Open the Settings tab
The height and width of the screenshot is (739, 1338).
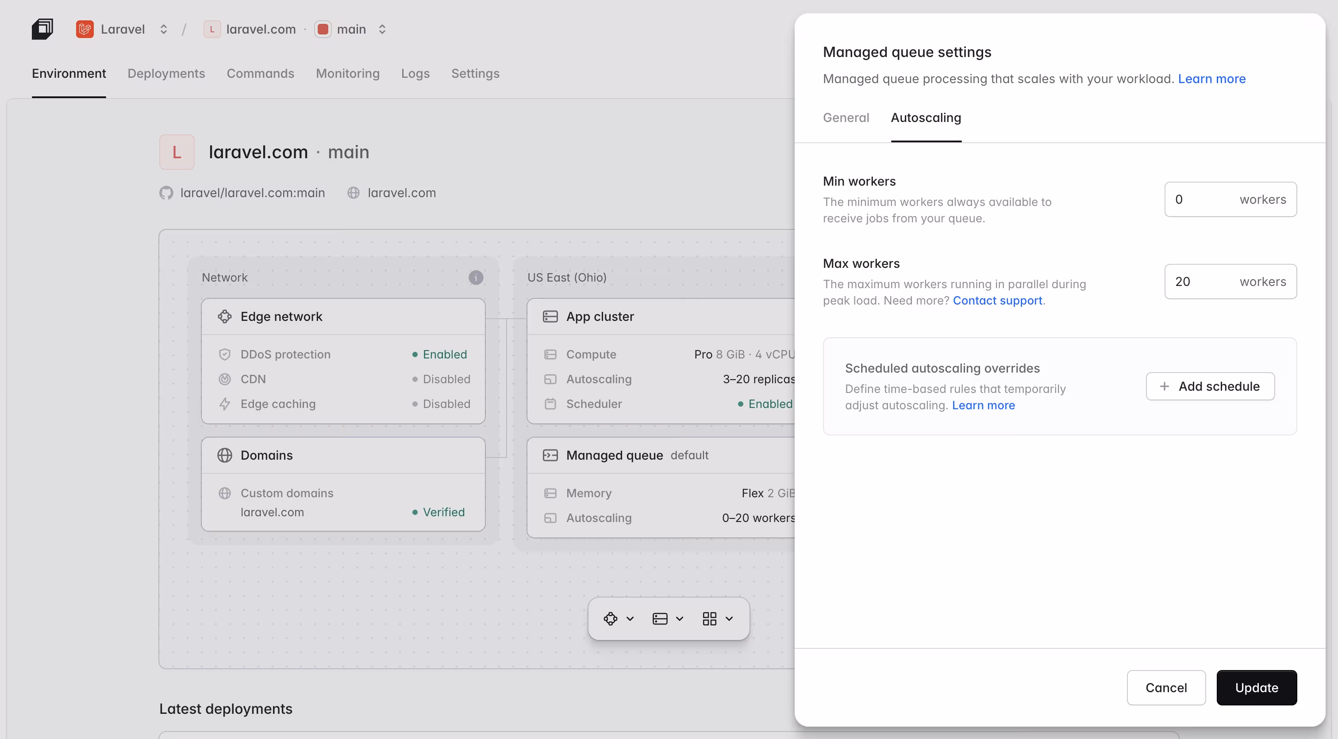tap(475, 74)
